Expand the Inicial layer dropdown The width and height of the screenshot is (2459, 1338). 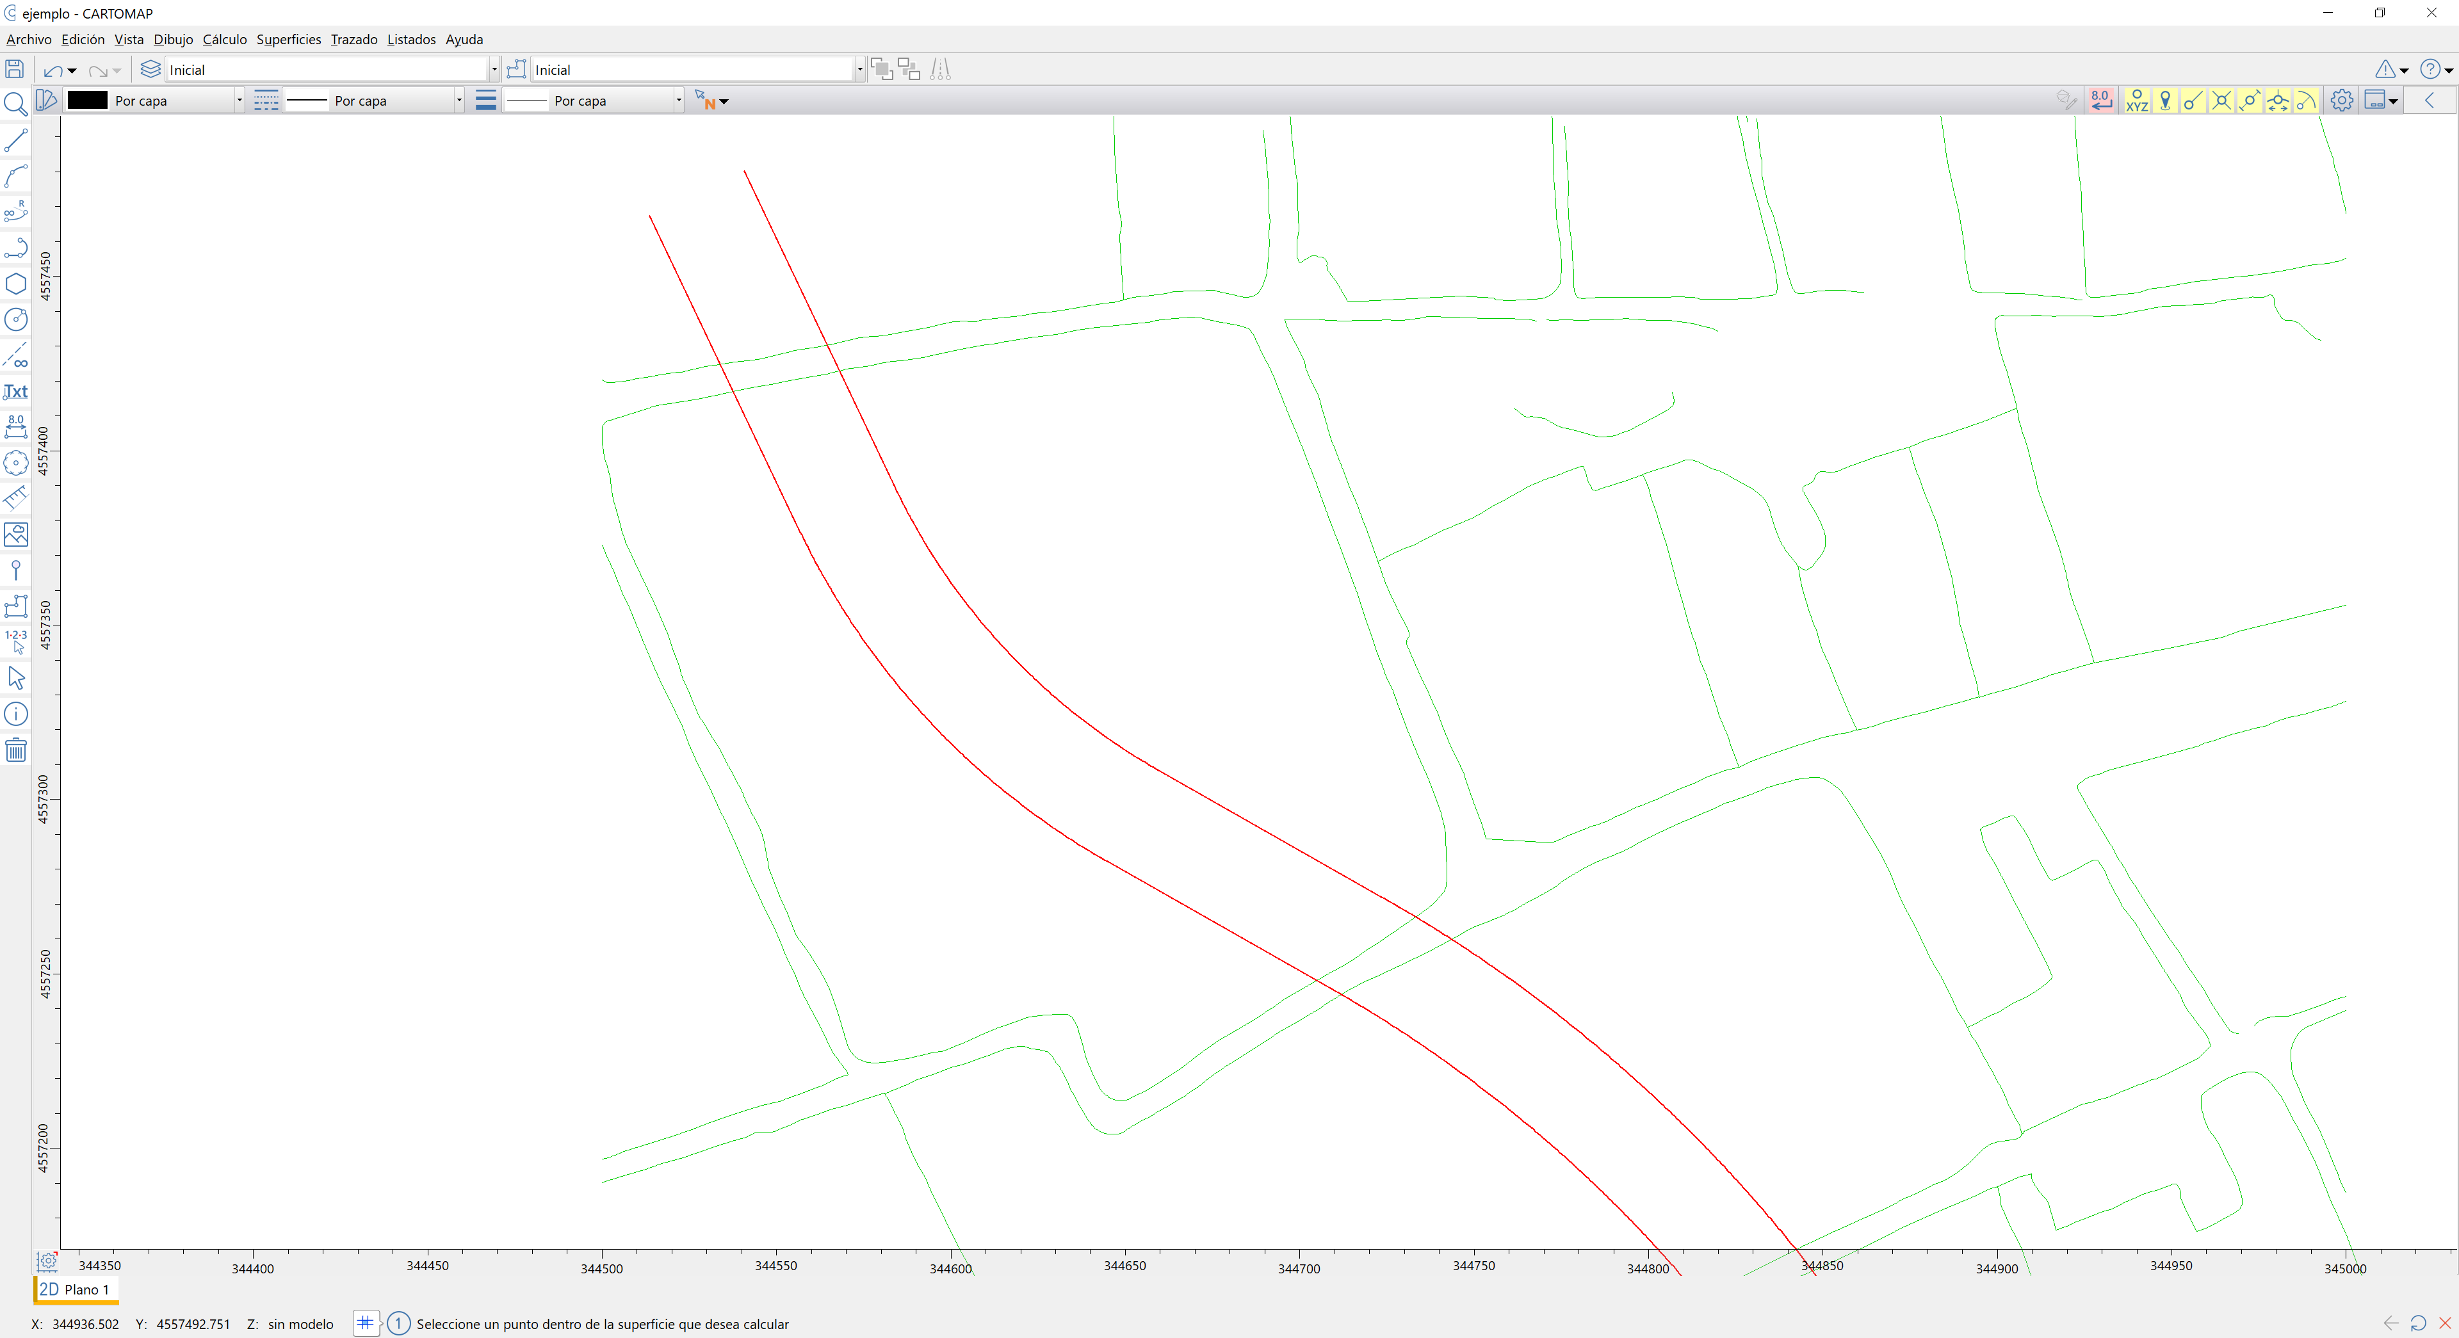coord(494,70)
